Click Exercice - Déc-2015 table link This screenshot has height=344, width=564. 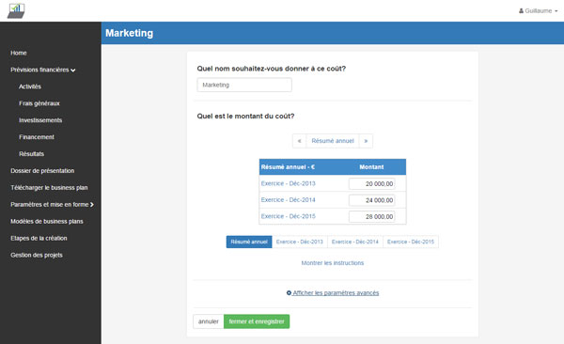[x=289, y=216]
